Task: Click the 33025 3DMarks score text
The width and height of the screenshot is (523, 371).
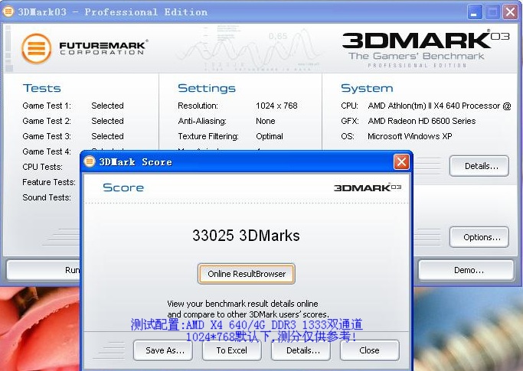Action: tap(246, 236)
